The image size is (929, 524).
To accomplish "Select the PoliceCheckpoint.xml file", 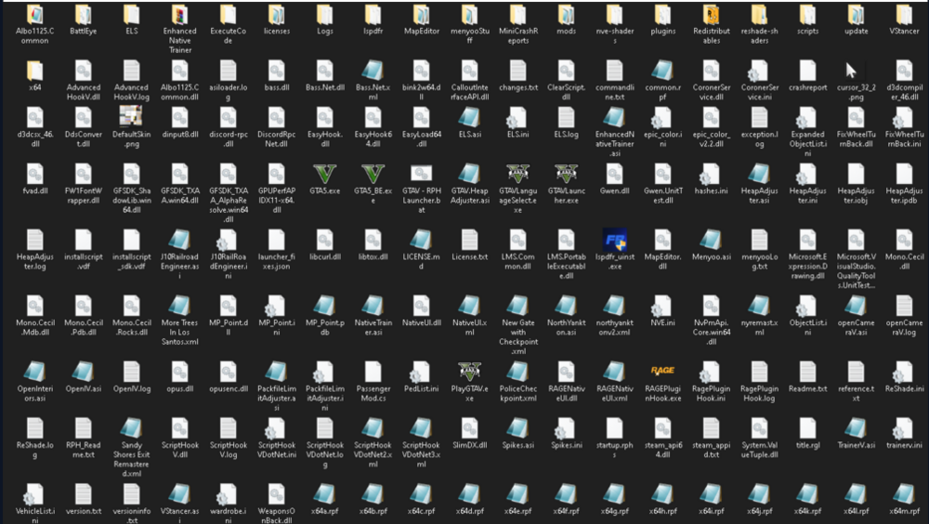I will point(517,373).
